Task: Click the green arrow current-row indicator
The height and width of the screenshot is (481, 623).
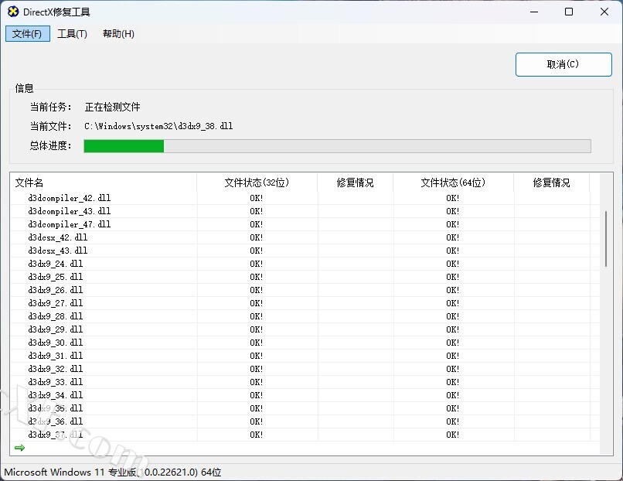Action: [x=19, y=448]
